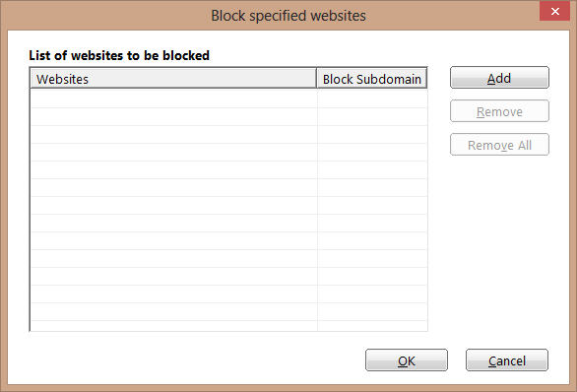This screenshot has height=392, width=577.
Task: Click the third empty row under Websites column
Action: click(x=173, y=134)
